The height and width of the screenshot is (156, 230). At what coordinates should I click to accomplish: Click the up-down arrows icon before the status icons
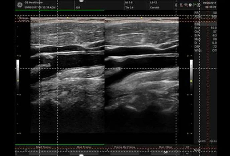[x=176, y=5]
